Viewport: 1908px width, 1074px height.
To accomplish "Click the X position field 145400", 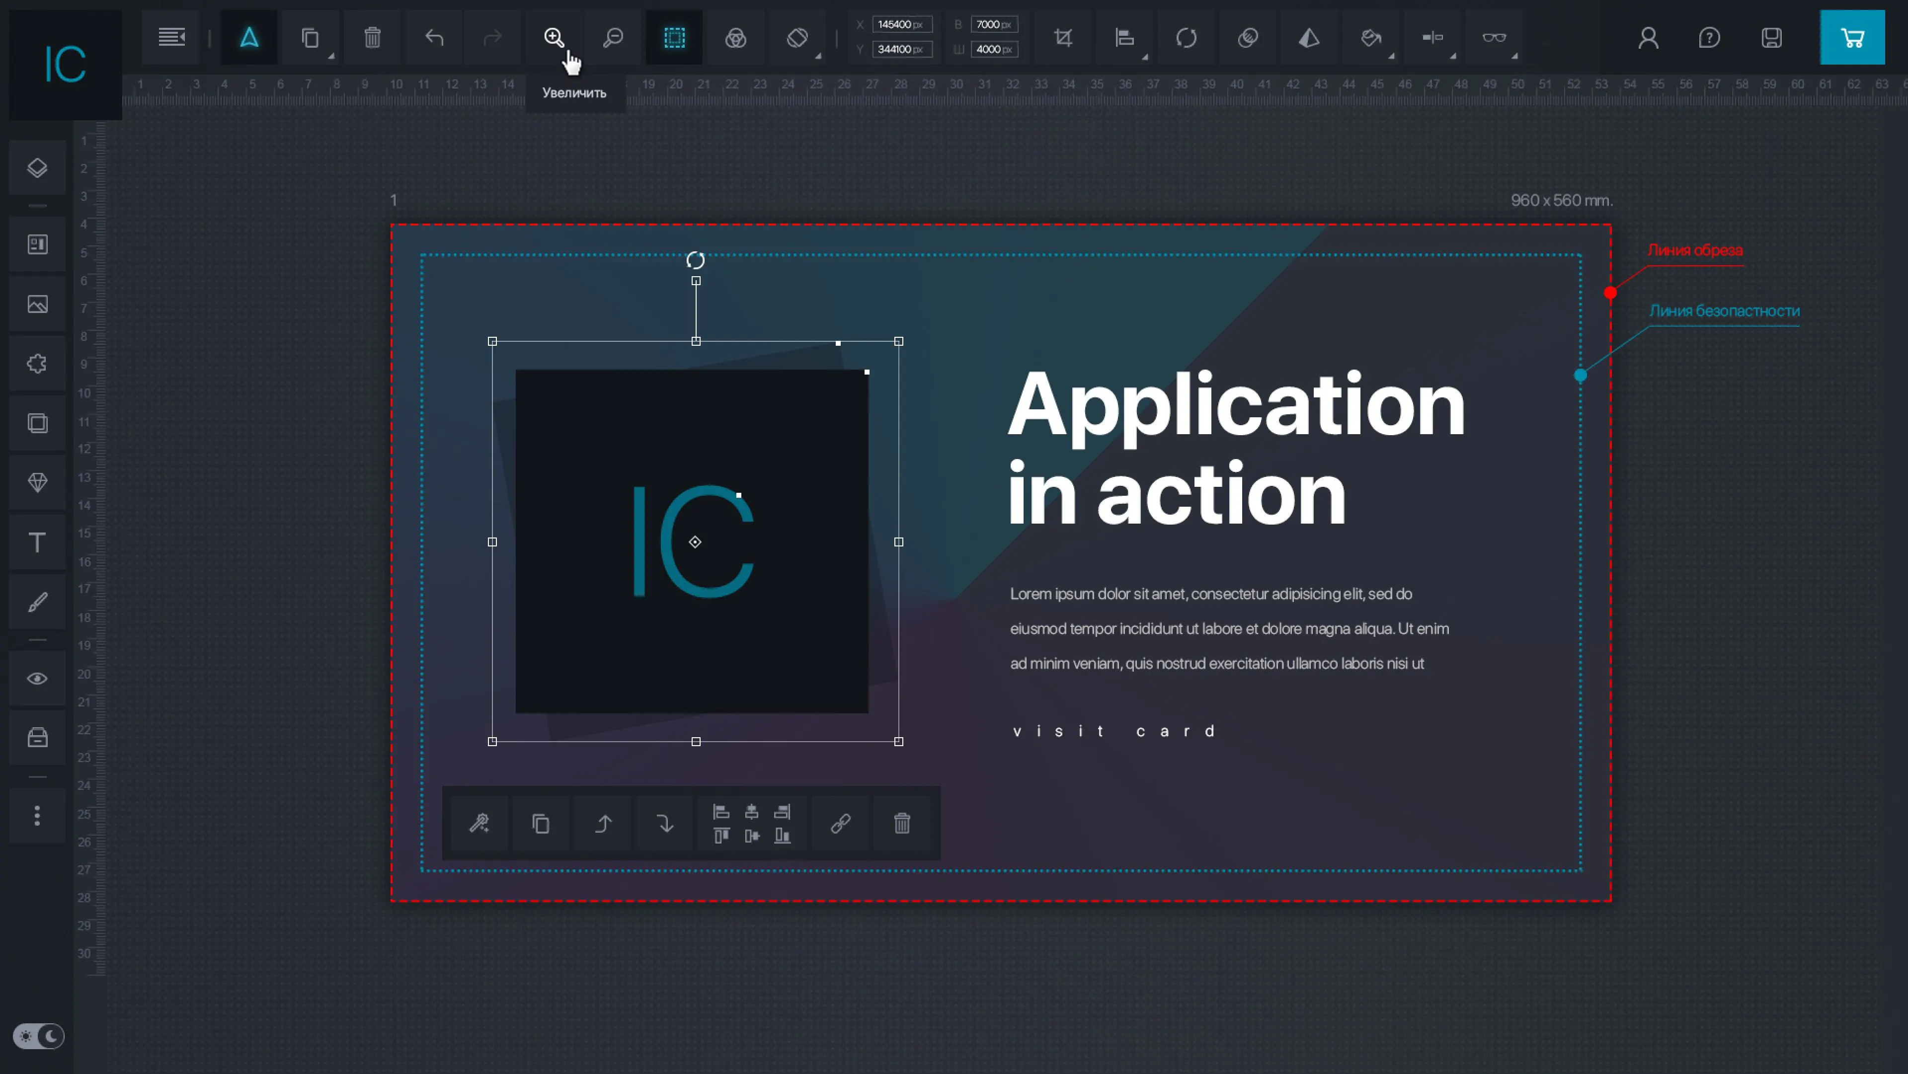I will pyautogui.click(x=901, y=24).
